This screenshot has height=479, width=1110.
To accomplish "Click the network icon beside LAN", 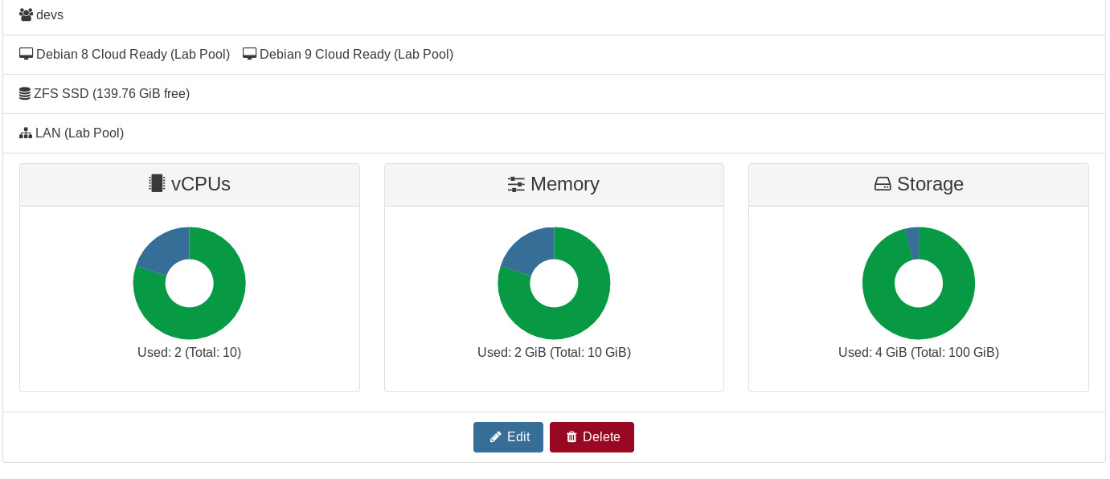I will point(26,133).
